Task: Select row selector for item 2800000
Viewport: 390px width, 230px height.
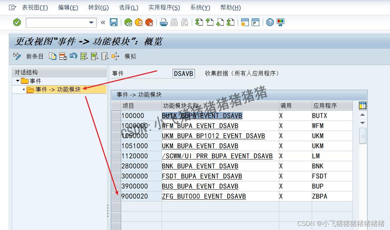Action: coord(116,166)
